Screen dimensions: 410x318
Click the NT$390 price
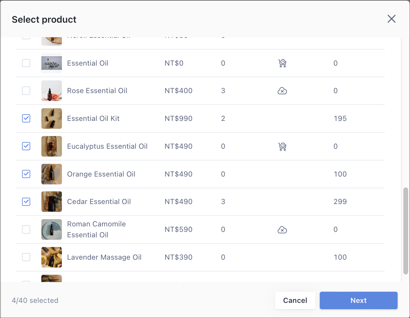pyautogui.click(x=178, y=257)
